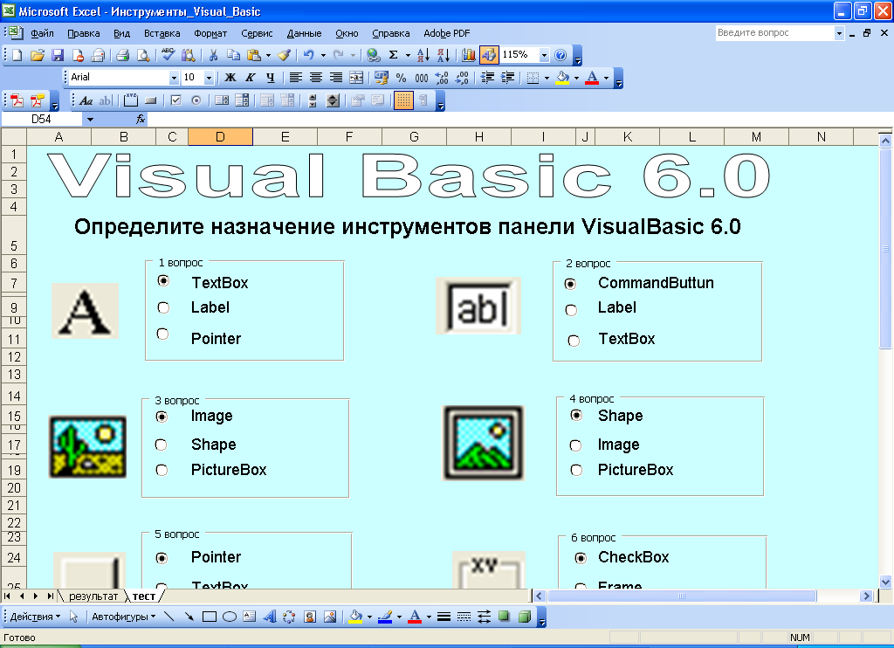Click the Center alignment icon
The height and width of the screenshot is (648, 894).
[316, 78]
